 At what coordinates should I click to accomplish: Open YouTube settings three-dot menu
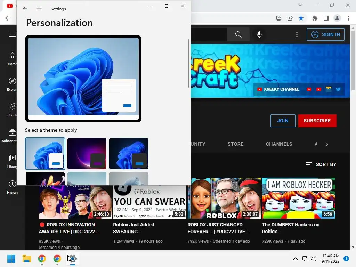coord(297,34)
